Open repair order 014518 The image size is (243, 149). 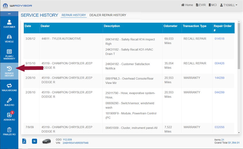click(x=220, y=39)
